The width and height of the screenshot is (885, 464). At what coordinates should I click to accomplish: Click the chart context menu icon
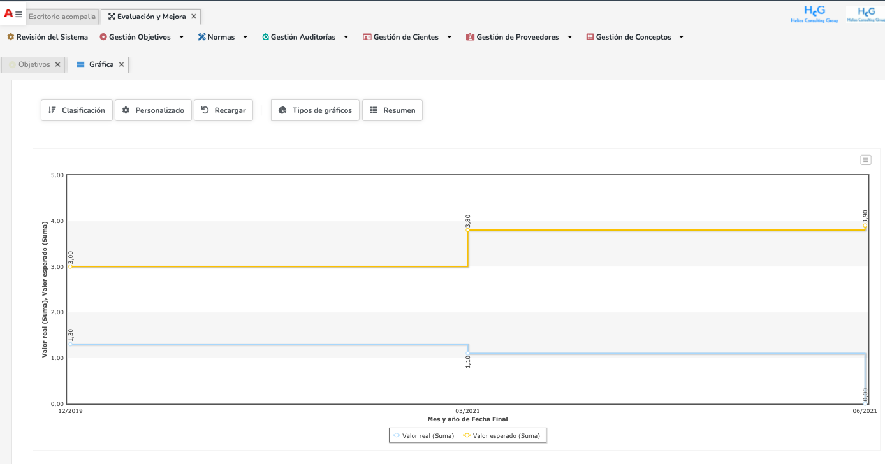click(x=865, y=160)
